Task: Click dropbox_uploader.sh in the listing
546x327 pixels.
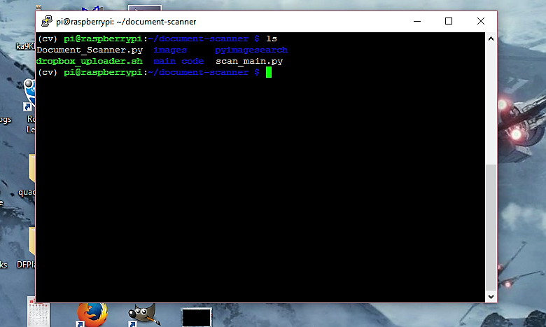Action: click(x=90, y=62)
